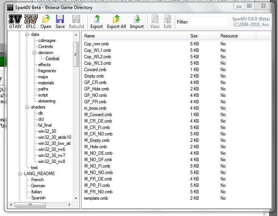Select file M_CR_DE.cmb
Screen dimensions: 278x216
[x=98, y=121]
